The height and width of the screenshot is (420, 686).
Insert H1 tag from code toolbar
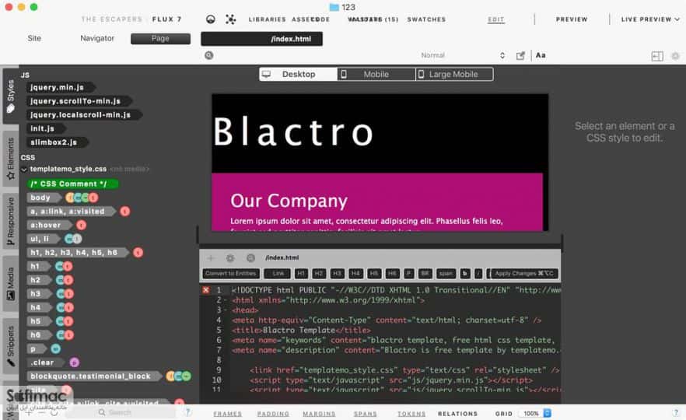point(301,274)
